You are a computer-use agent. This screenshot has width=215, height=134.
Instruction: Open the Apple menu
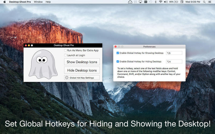(x=5, y=2)
